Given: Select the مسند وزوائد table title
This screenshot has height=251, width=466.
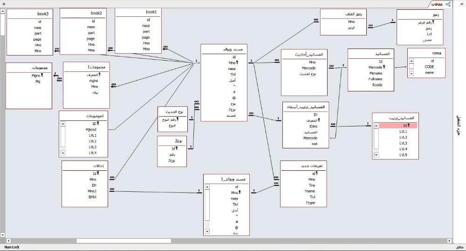Looking at the screenshot, I should [233, 49].
